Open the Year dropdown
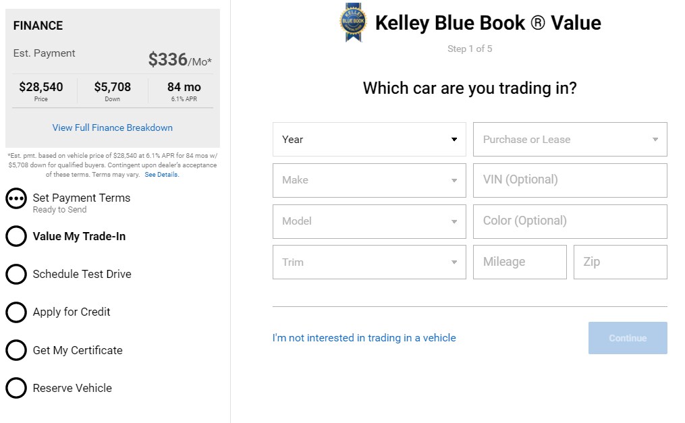The image size is (685, 423). point(370,139)
